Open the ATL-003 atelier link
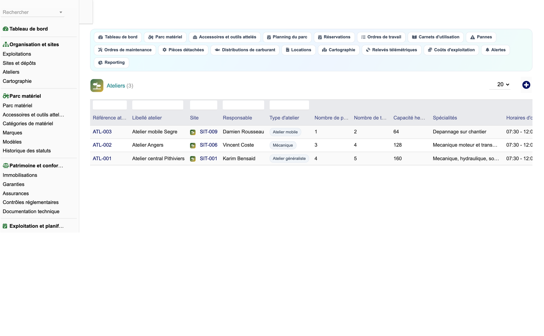544x336 pixels. (102, 132)
